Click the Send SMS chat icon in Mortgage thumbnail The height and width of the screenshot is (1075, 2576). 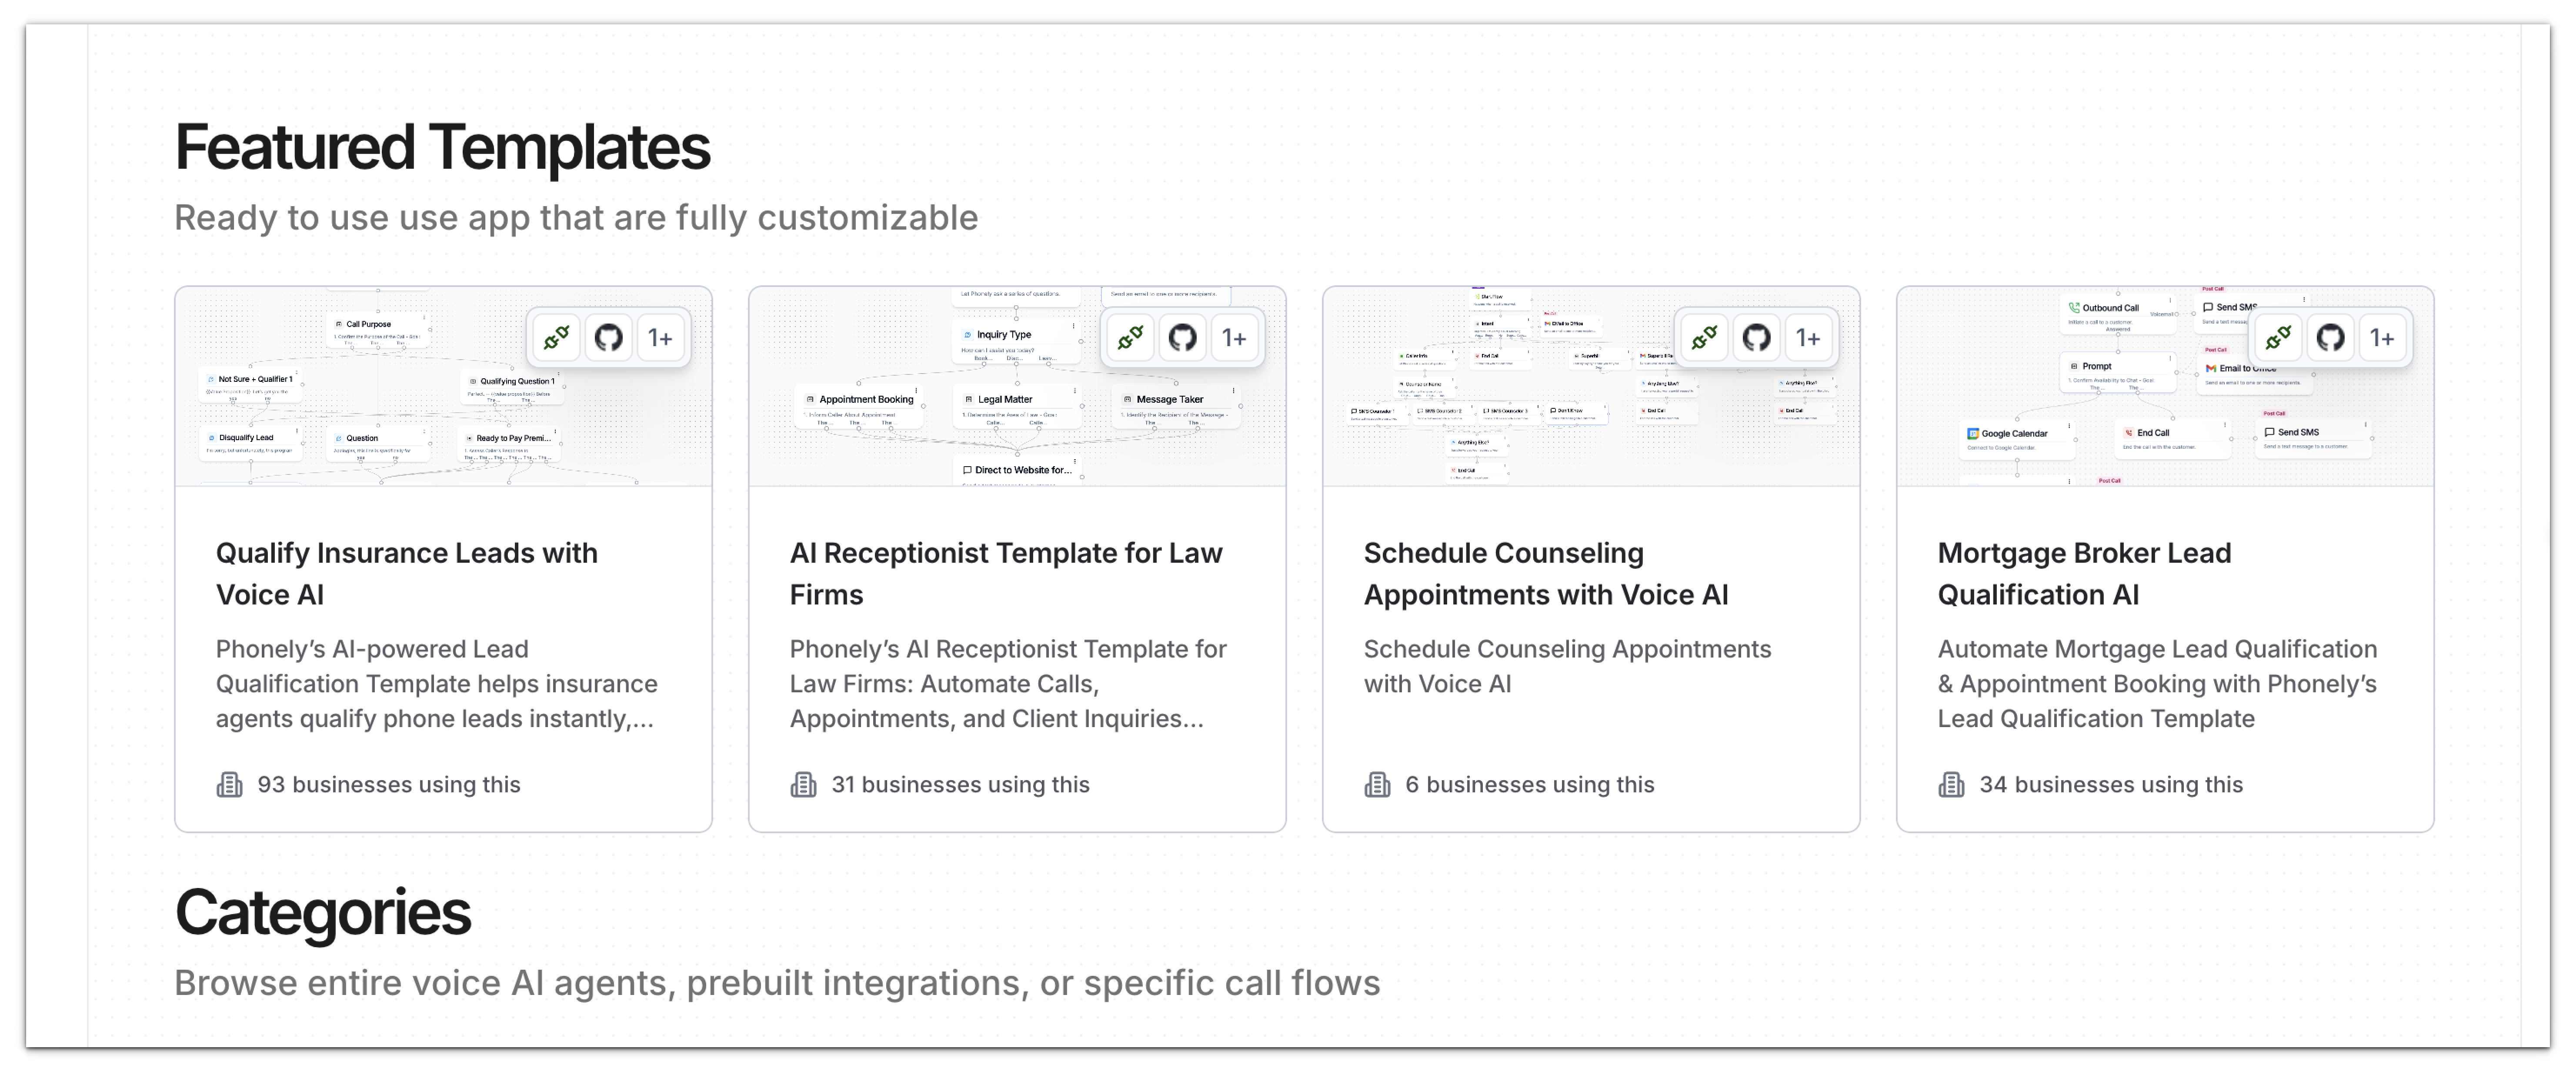coord(2270,431)
